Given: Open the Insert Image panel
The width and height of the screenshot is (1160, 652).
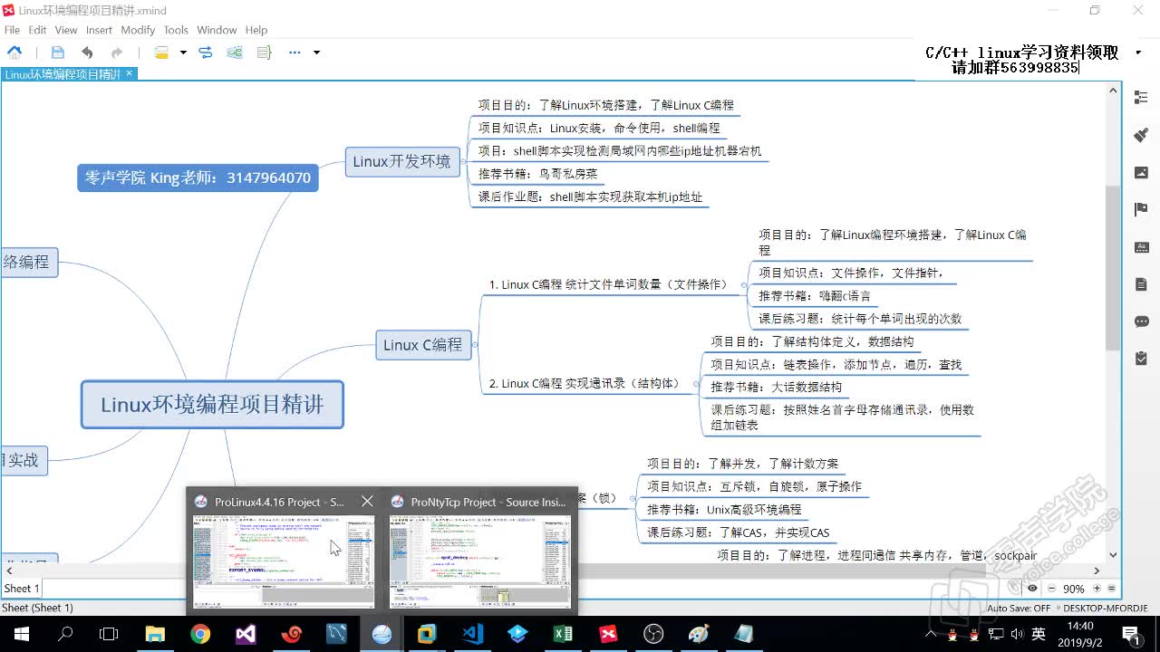Looking at the screenshot, I should coord(1140,172).
